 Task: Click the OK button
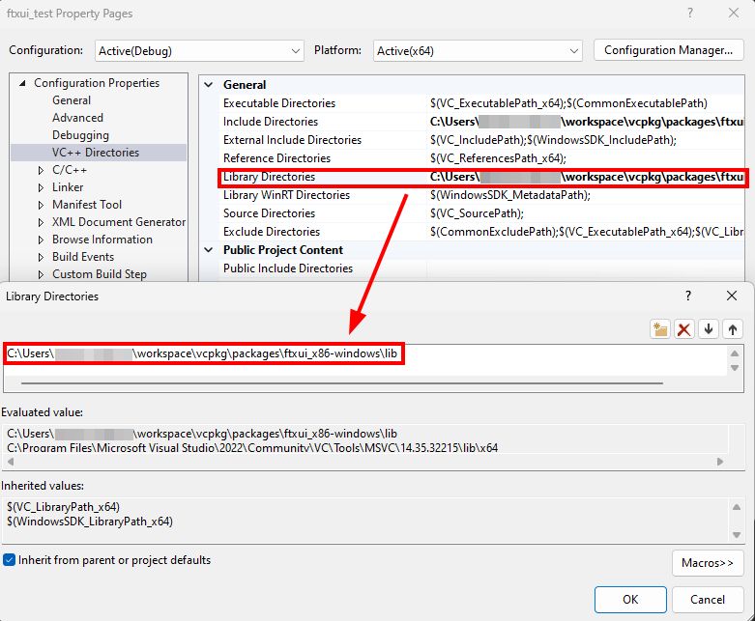coord(630,600)
